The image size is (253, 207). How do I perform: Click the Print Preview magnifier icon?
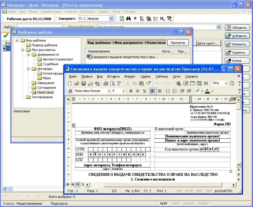pos(112,83)
